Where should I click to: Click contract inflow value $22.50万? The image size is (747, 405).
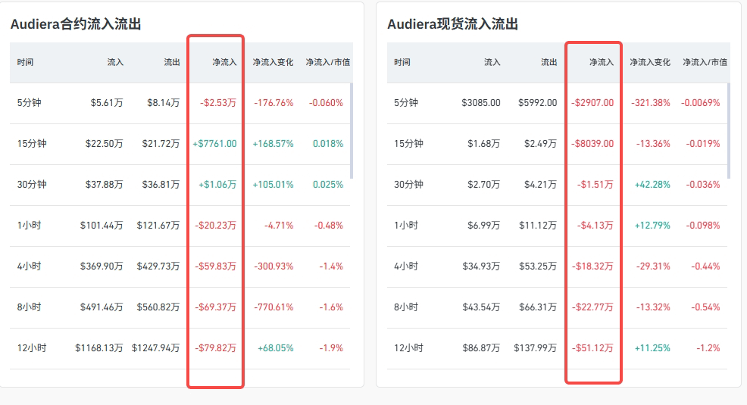(x=105, y=144)
